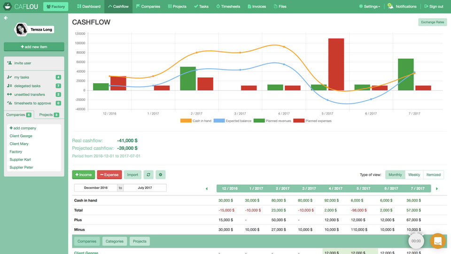Click the 110,000 $ minus cell
The height and width of the screenshot is (254, 451).
pyautogui.click(x=359, y=230)
